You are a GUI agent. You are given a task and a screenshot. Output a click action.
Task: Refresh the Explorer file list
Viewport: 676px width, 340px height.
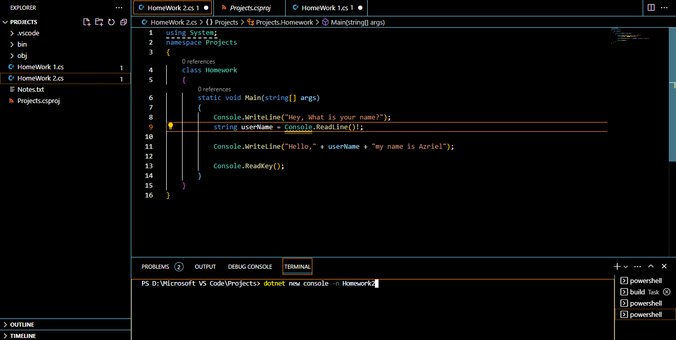110,22
